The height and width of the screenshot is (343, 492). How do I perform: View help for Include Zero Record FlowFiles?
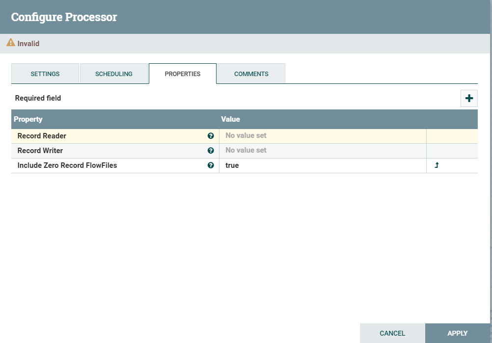(x=211, y=165)
